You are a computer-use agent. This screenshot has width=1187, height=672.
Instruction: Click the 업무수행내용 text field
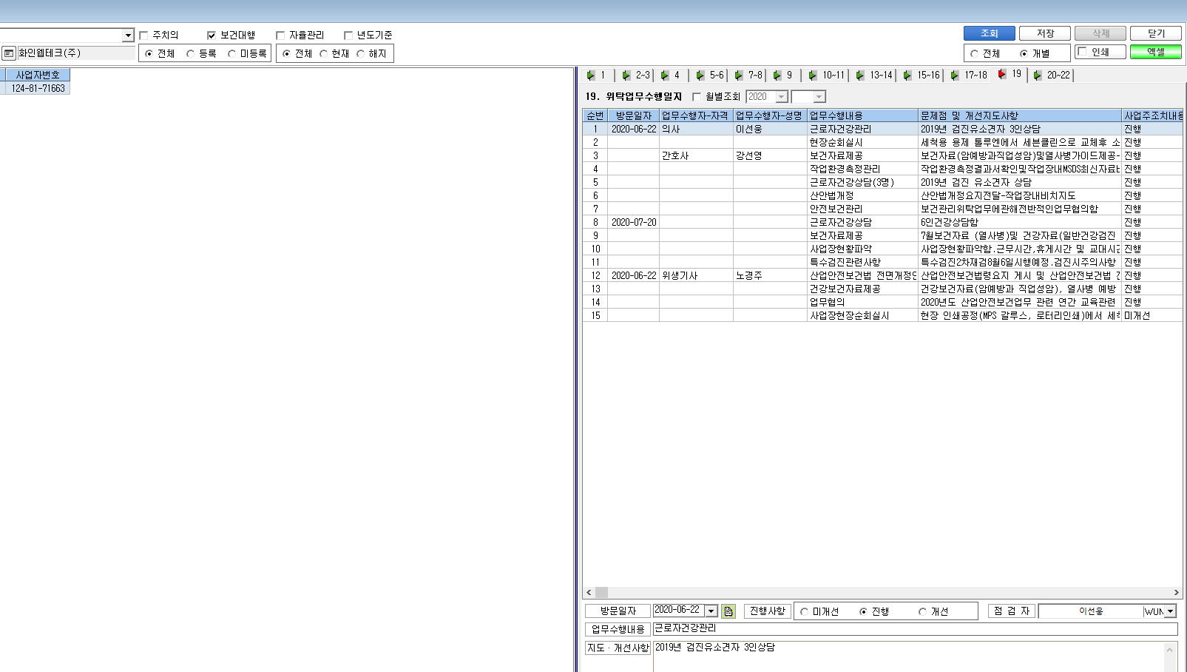click(x=915, y=629)
